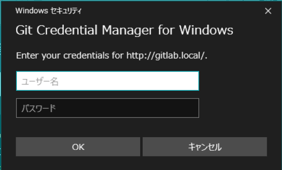The image size is (282, 170).
Task: Place cursor in the white username box
Action: (108, 81)
